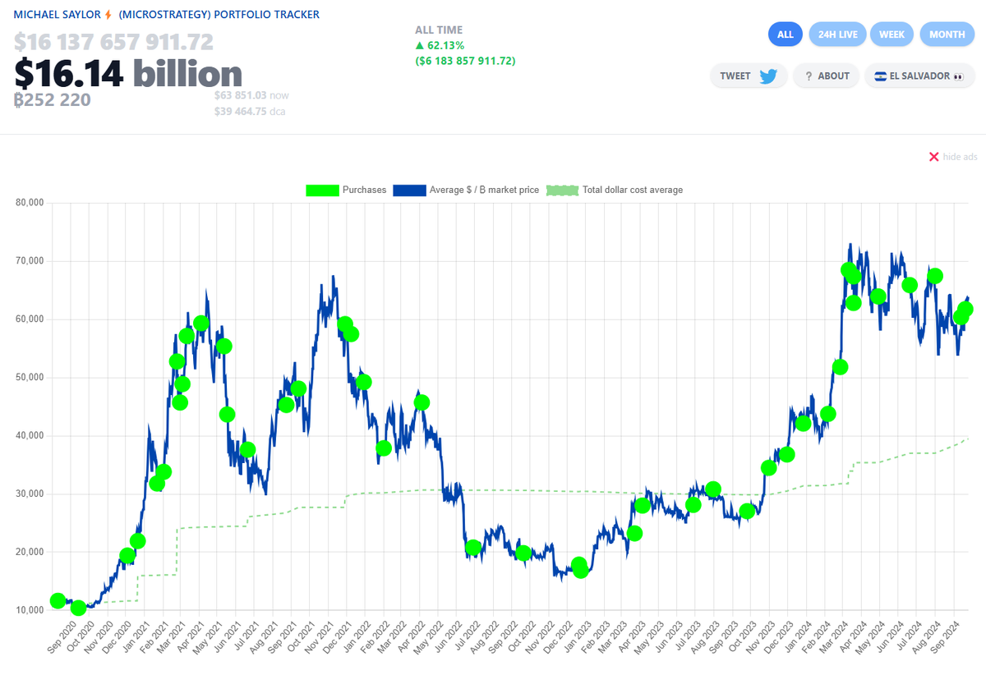This screenshot has width=986, height=675.
Task: Open the MicroStrategy Portfolio Tracker title link
Action: (161, 14)
